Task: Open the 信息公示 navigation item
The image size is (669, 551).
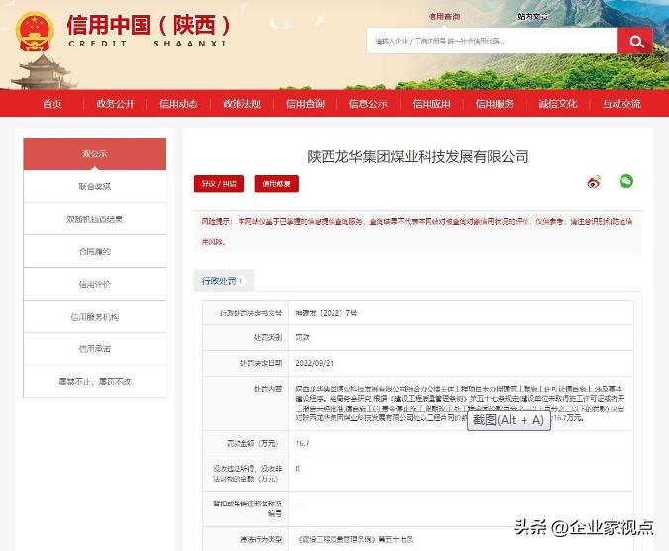Action: (x=368, y=104)
